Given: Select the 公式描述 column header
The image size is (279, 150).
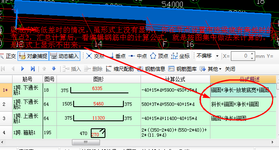Looking at the screenshot, I should 243,79.
